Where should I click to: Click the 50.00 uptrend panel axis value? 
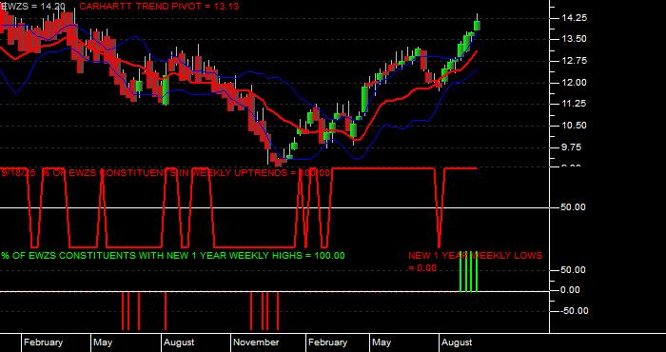574,207
